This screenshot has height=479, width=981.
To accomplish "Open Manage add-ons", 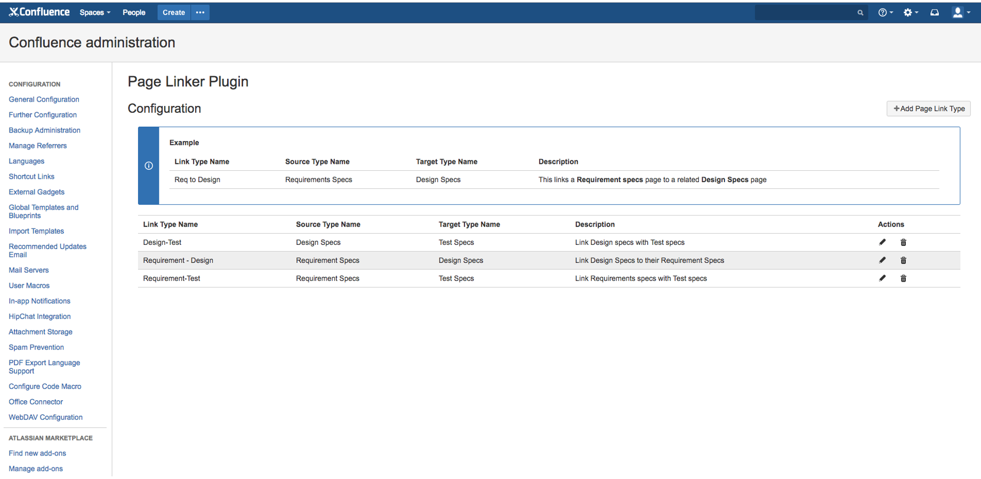I will [36, 469].
